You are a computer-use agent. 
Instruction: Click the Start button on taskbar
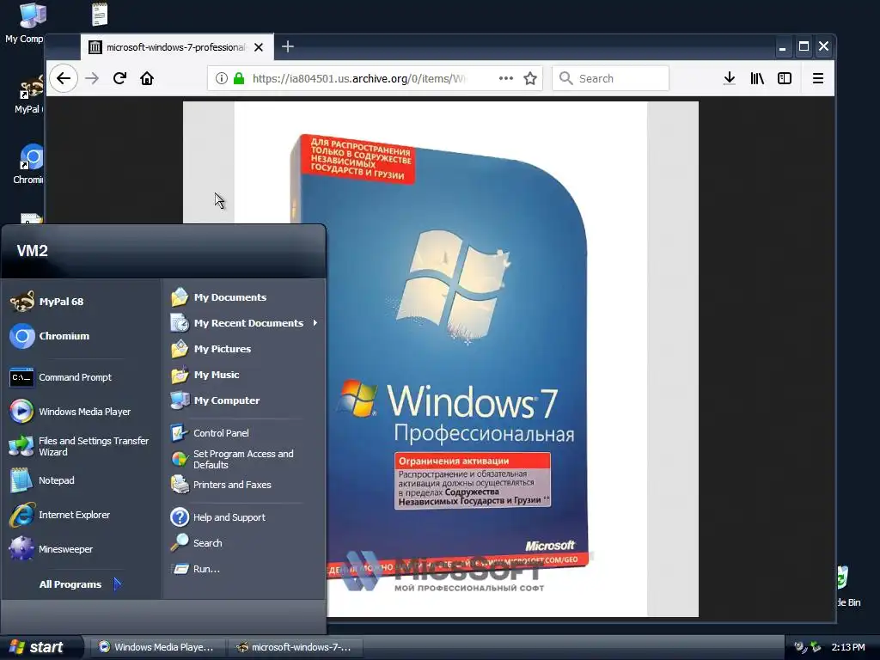click(41, 647)
